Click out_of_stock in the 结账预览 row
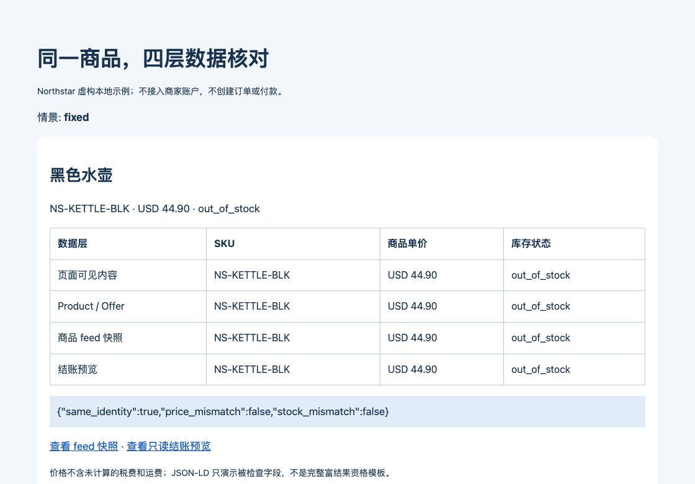Viewport: 695px width, 484px height. coord(540,369)
